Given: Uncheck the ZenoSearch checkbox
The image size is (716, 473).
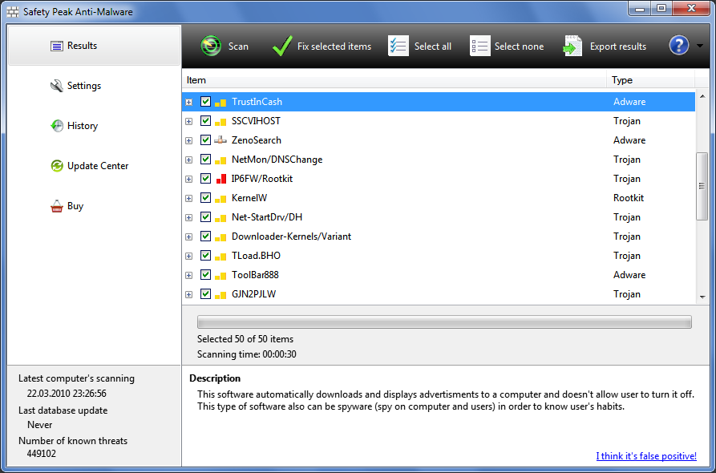Looking at the screenshot, I should tap(205, 140).
